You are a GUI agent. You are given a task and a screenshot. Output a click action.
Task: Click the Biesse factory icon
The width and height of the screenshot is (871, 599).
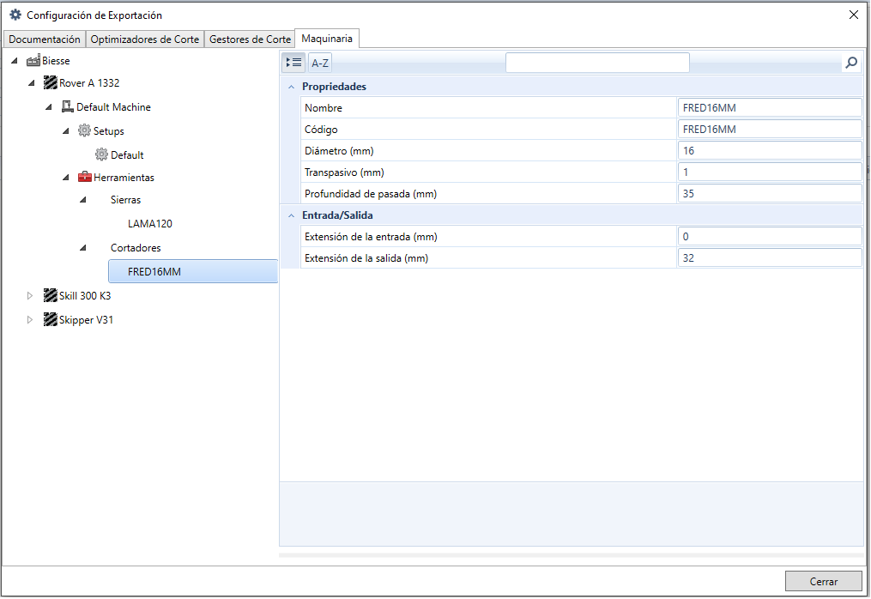tap(33, 61)
